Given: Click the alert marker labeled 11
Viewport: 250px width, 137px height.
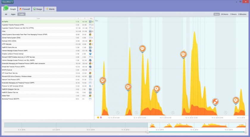Looking at the screenshot, I should pos(236,100).
